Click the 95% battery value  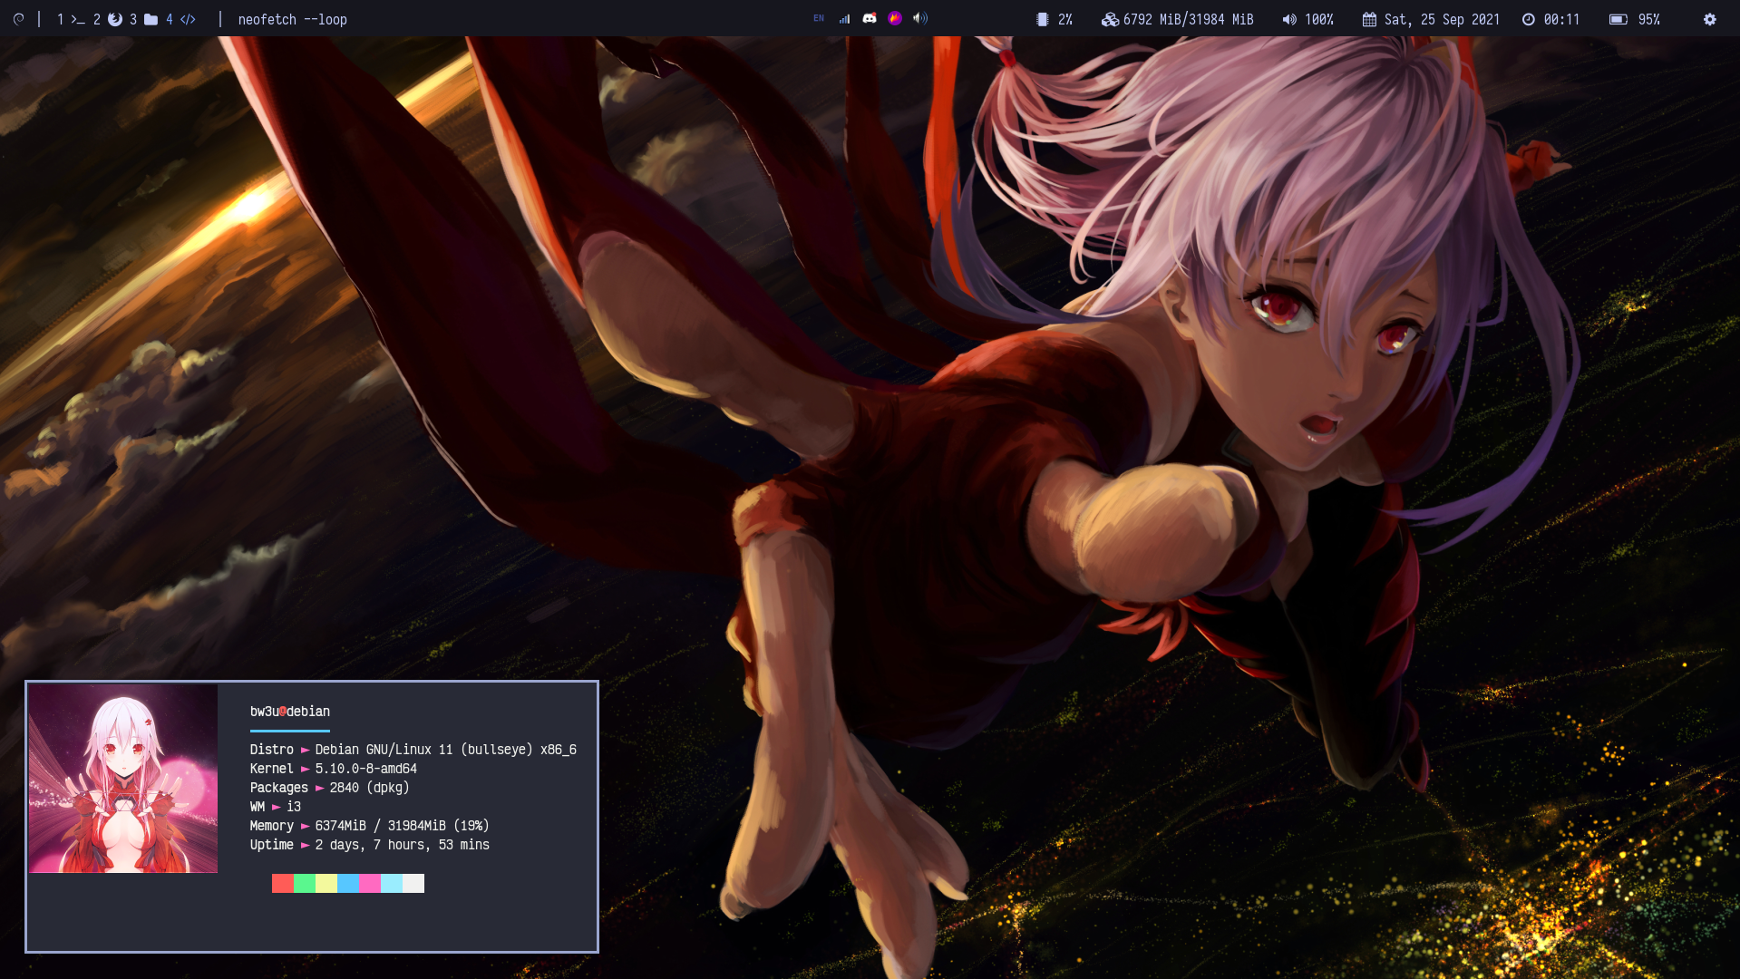pyautogui.click(x=1648, y=19)
